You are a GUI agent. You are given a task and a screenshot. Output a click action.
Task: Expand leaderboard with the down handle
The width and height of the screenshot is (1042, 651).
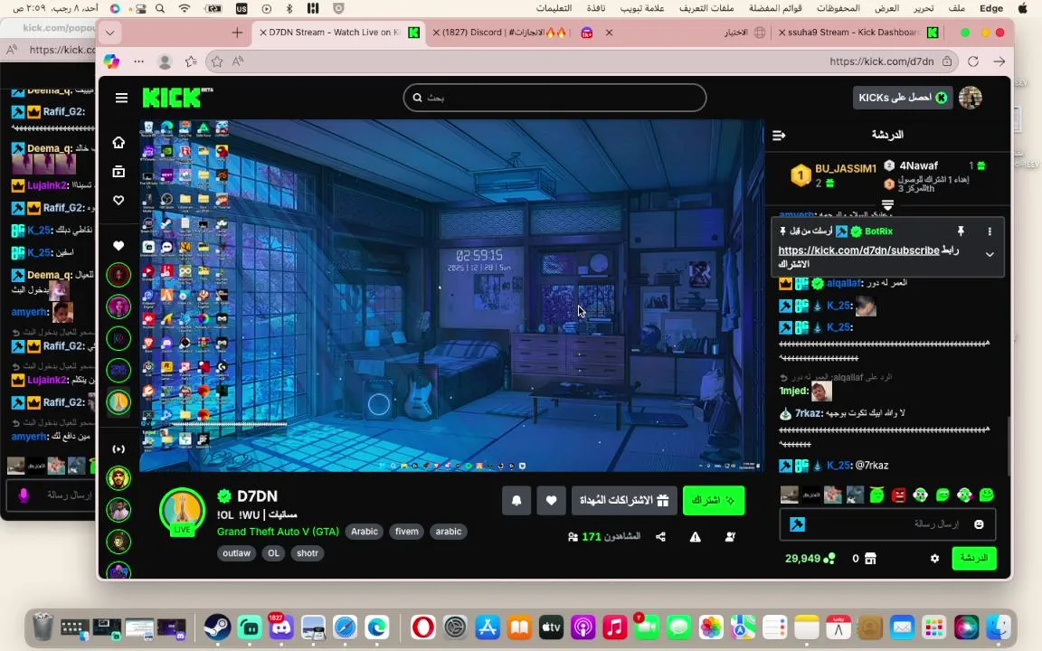point(887,204)
